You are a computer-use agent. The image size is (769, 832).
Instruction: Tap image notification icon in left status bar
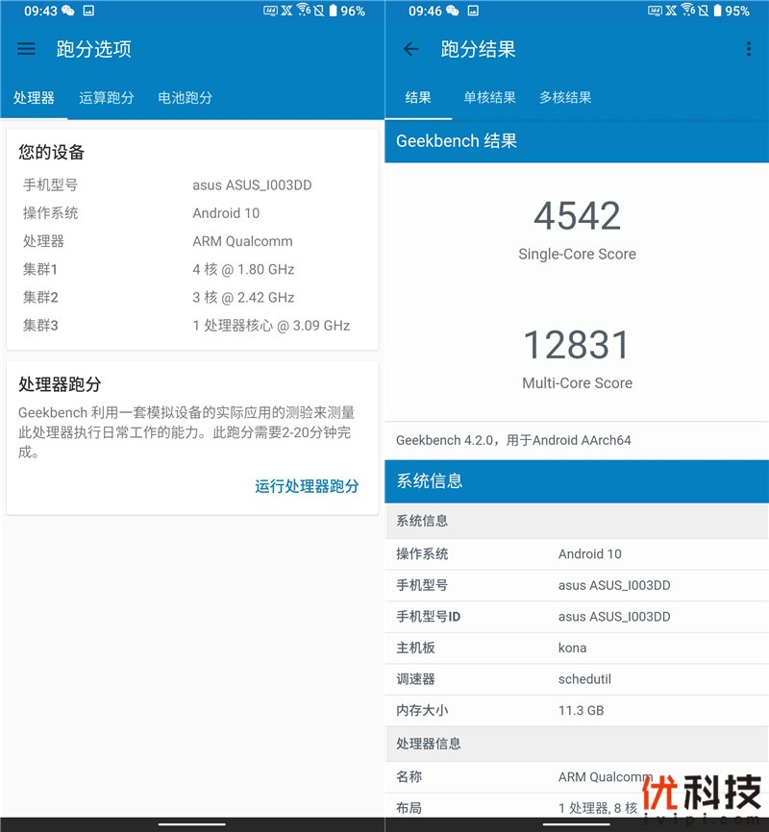point(88,12)
